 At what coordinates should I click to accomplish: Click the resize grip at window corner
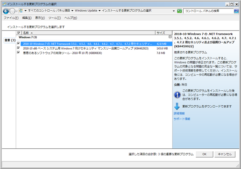coord(238,166)
